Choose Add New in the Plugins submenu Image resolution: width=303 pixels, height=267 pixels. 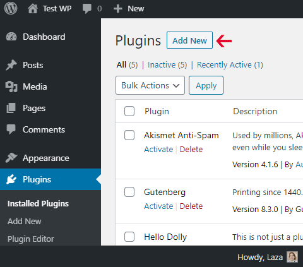coord(25,222)
